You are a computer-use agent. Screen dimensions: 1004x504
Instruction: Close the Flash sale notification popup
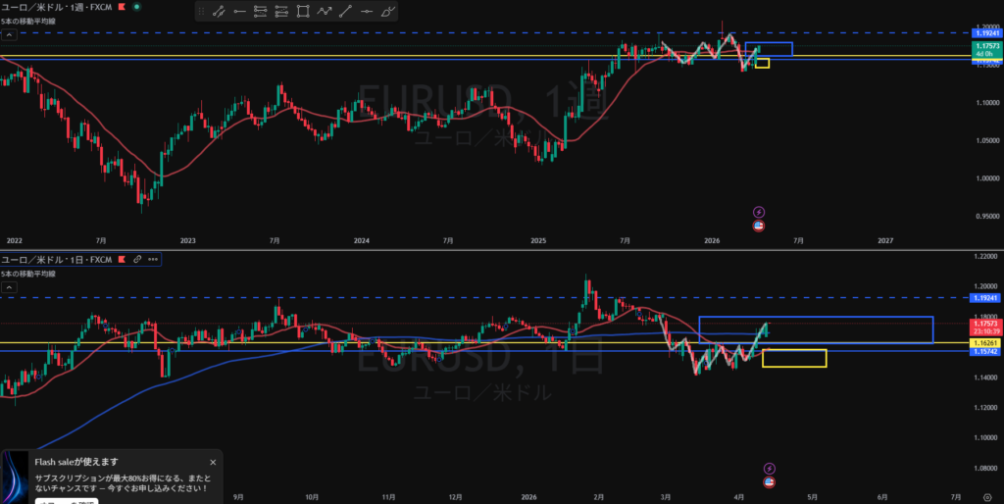[x=213, y=462]
